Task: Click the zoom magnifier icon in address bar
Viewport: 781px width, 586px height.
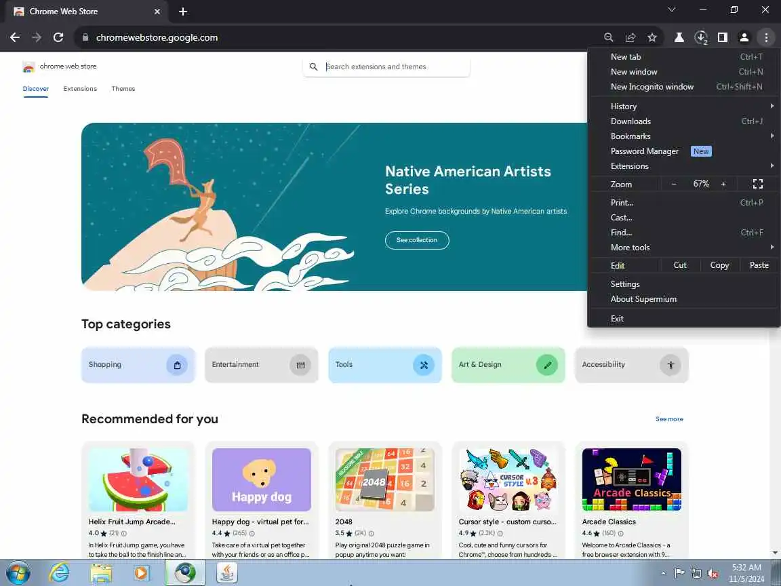Action: click(x=608, y=37)
